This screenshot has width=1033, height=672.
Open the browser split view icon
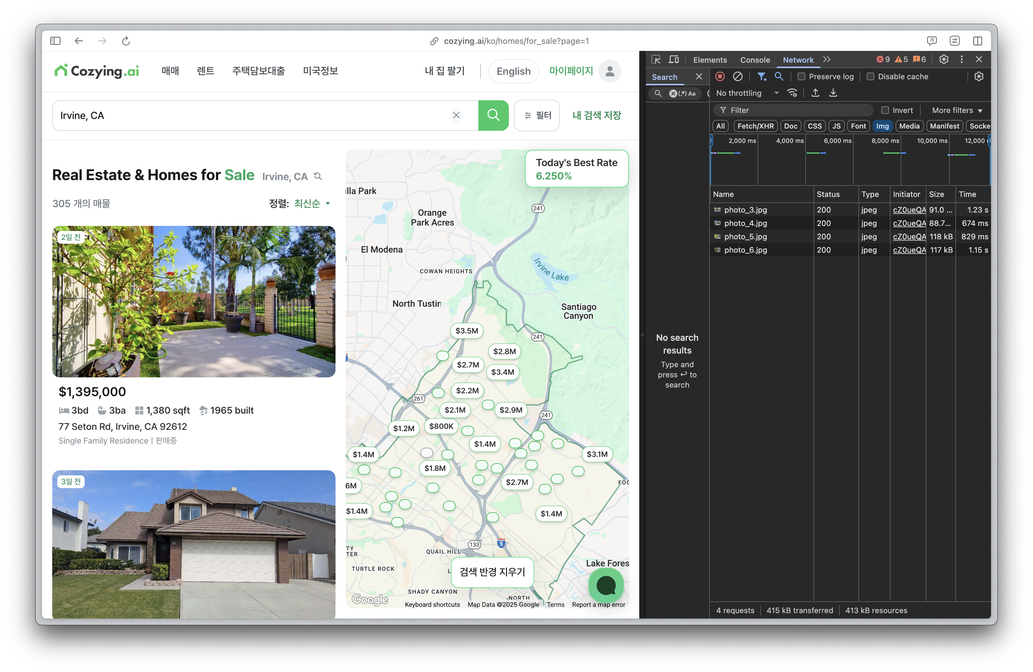click(x=977, y=41)
